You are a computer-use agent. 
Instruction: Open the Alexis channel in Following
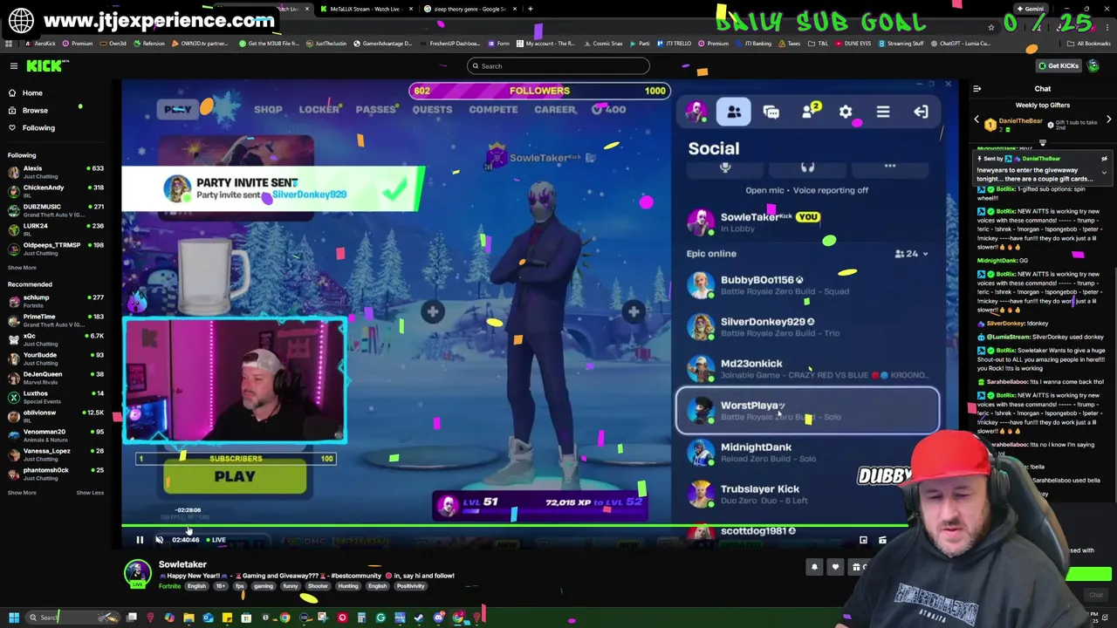click(55, 170)
